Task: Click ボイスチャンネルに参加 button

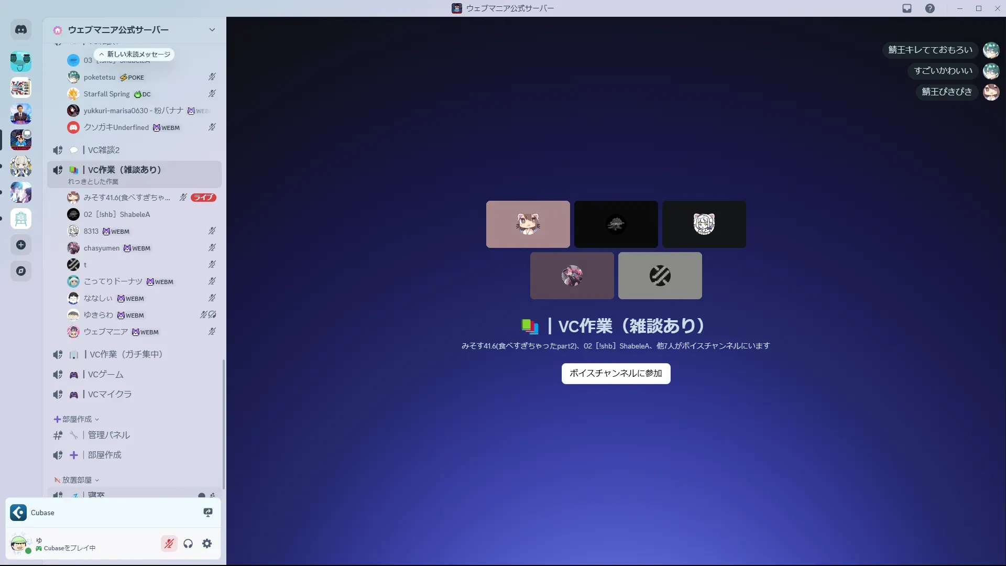Action: (616, 374)
